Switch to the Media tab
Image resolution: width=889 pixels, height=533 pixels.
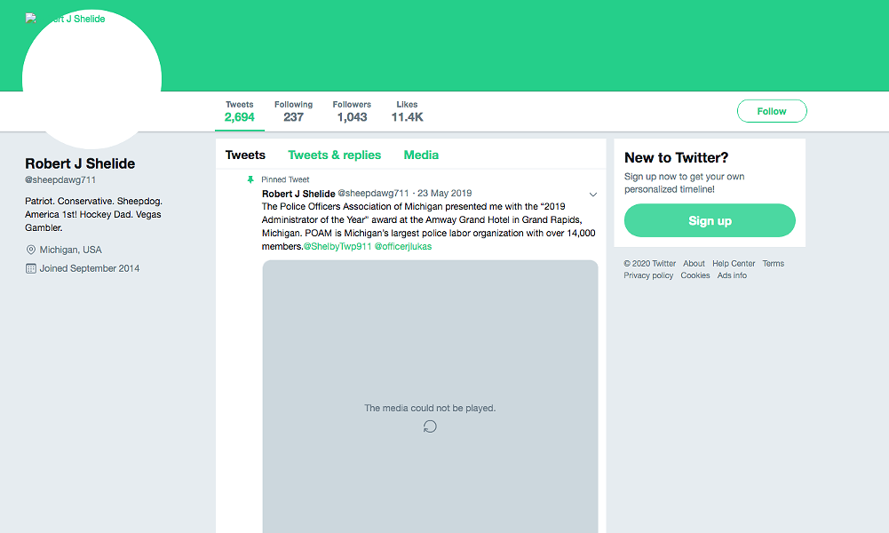(x=421, y=155)
